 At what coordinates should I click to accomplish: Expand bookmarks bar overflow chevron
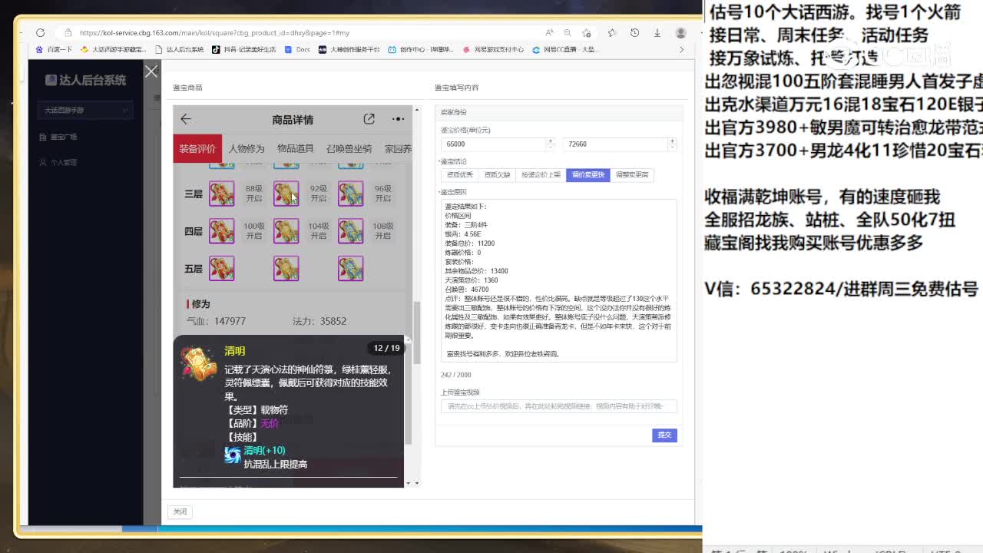click(x=681, y=49)
